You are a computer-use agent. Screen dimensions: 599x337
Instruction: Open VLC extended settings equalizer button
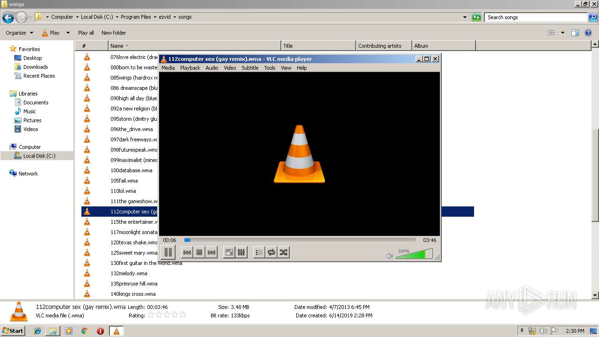coord(241,252)
